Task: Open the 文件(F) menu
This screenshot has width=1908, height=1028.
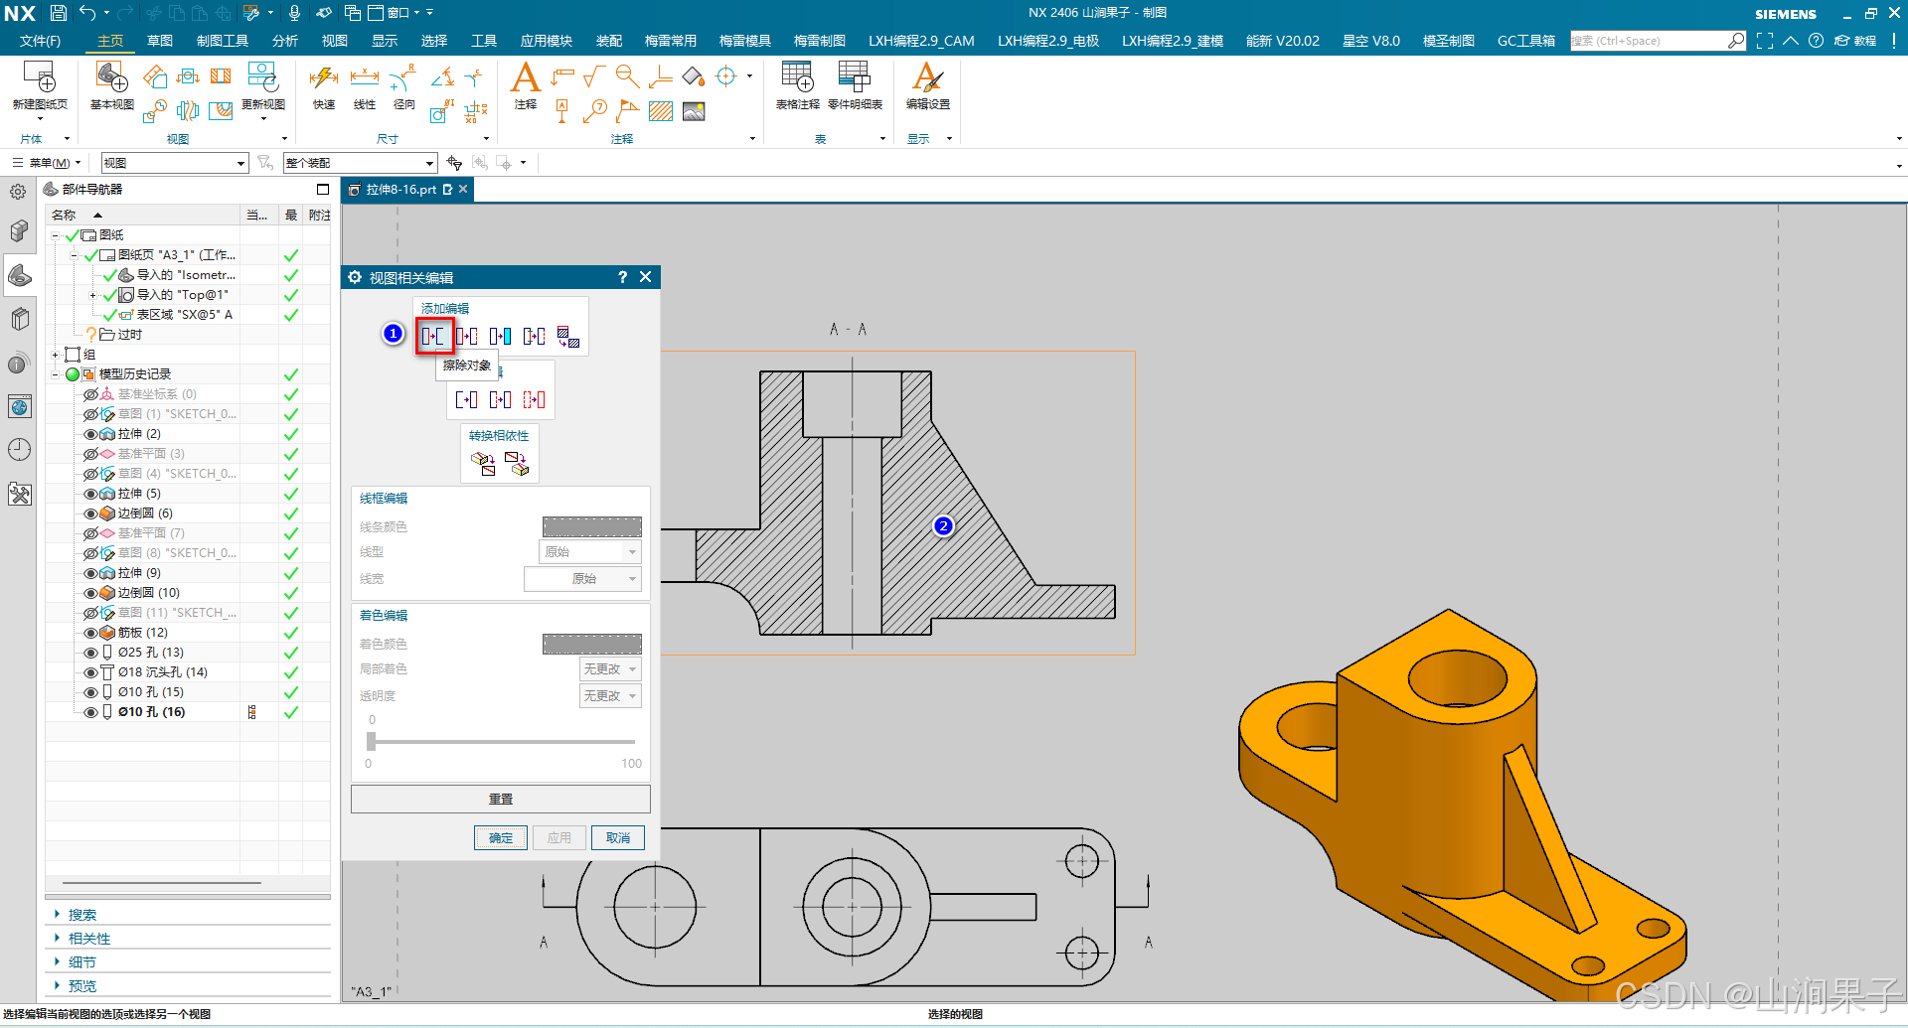Action: [40, 41]
